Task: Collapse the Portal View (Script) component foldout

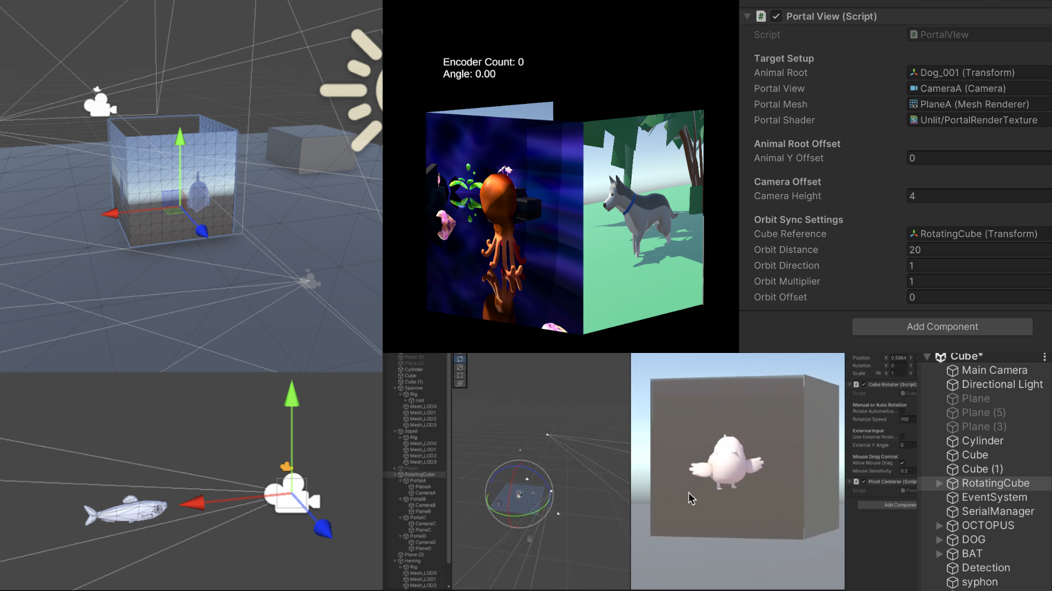Action: (747, 16)
